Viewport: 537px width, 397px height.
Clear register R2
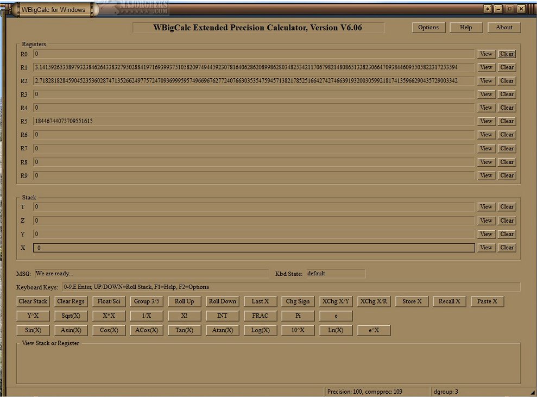click(507, 81)
